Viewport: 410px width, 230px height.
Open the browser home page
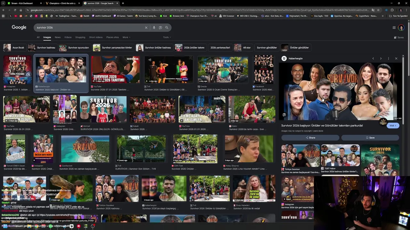click(21, 10)
